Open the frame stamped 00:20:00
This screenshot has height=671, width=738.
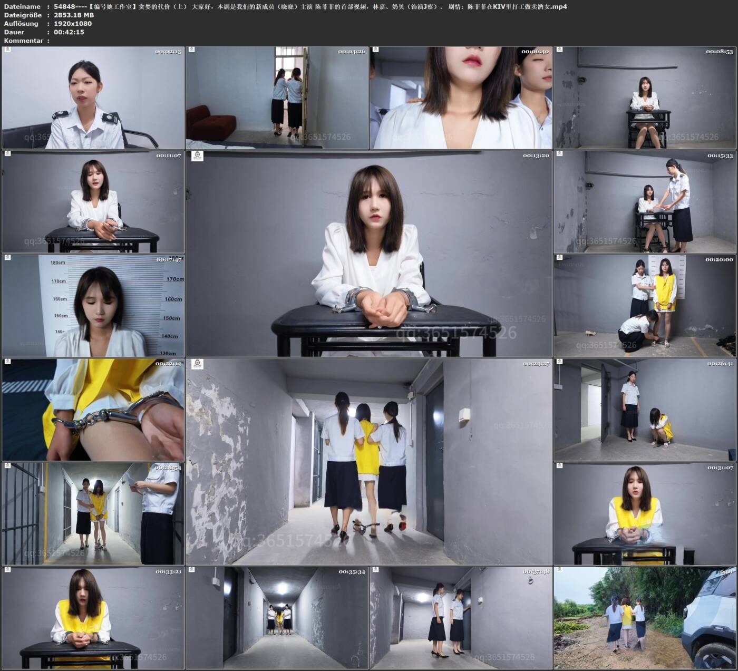click(645, 306)
